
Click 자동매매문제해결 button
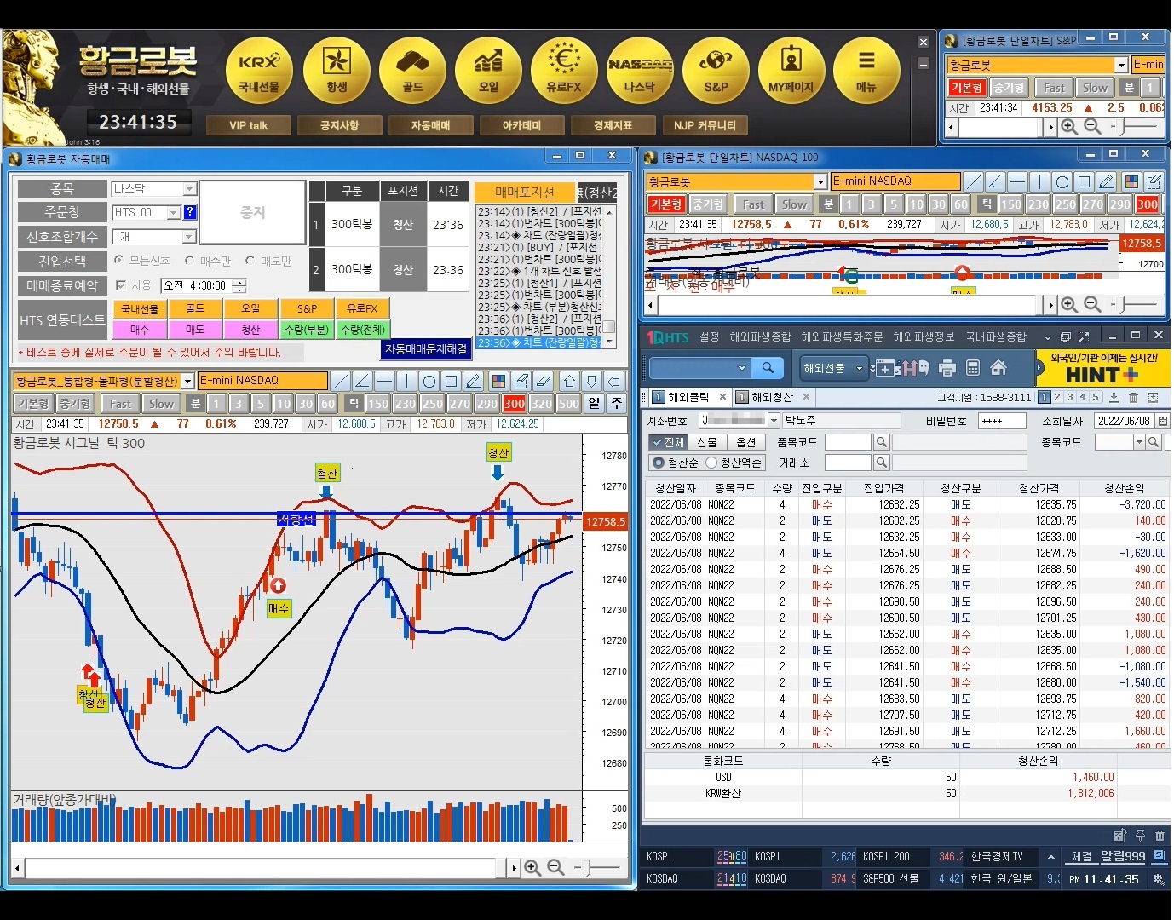(x=426, y=349)
